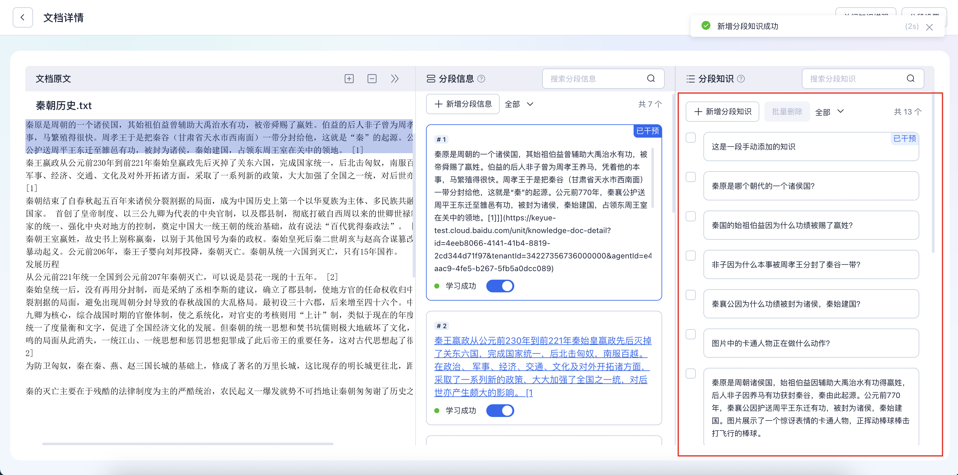Check the box for 非子因为什么本事被周孝王分封了秦谷一带?
This screenshot has height=475, width=958.
(691, 256)
